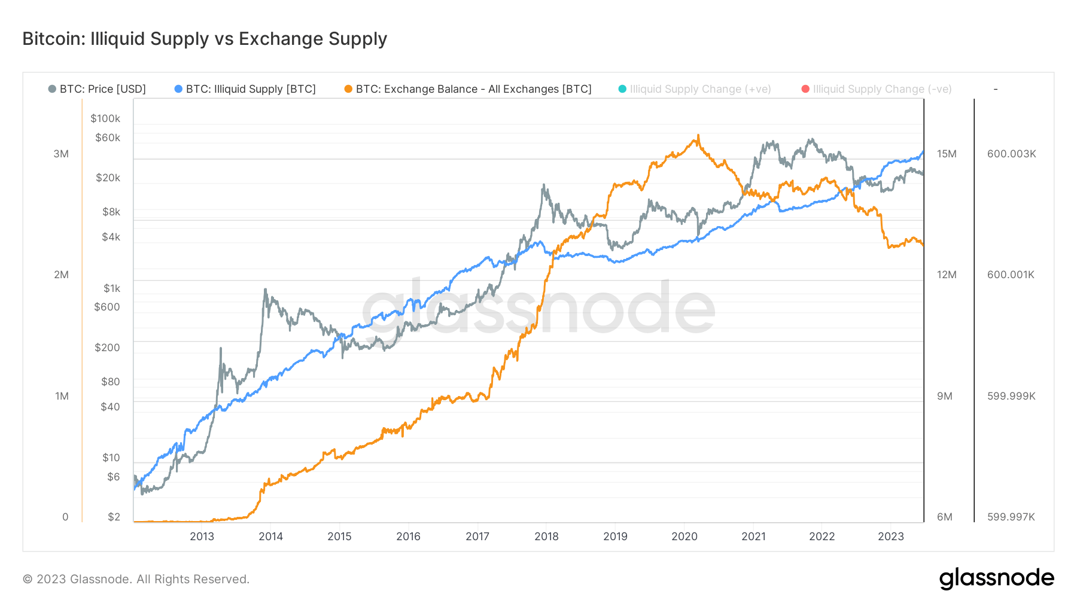Click the 2014 x-axis label
This screenshot has height=606, width=1077.
click(x=270, y=536)
